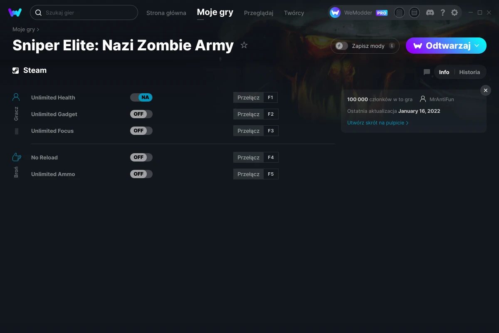This screenshot has height=333, width=499.
Task: Turn on the No Reload cheat
Action: point(141,157)
